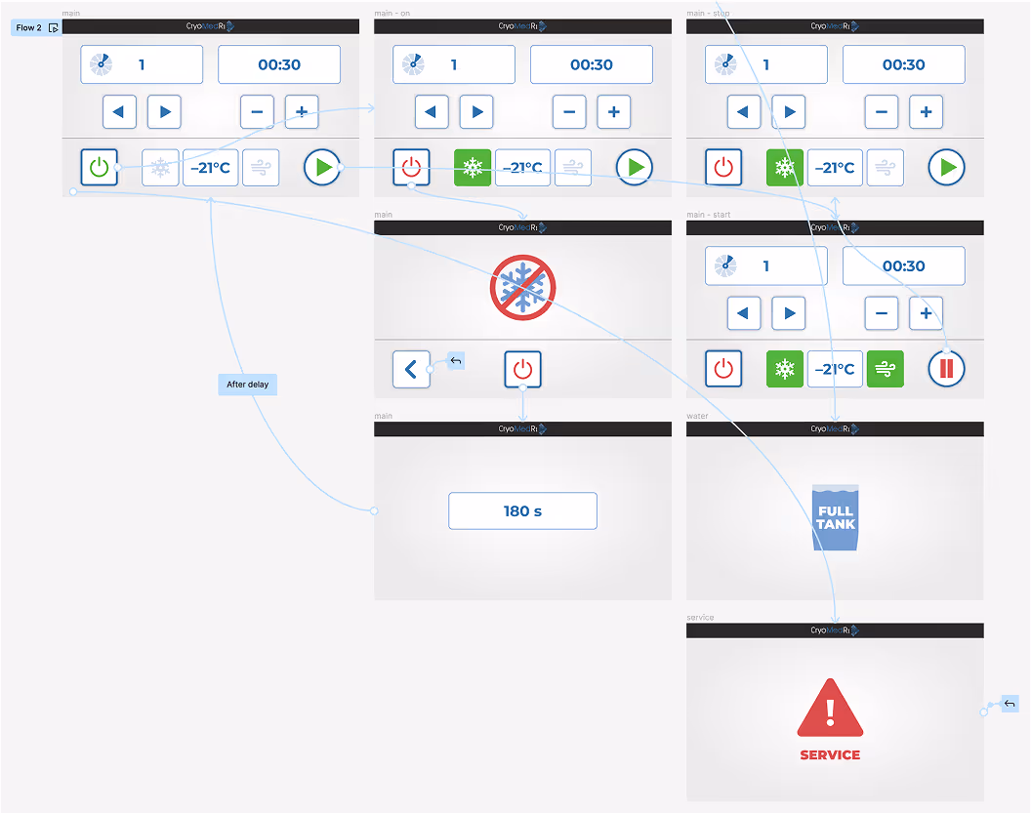Image resolution: width=1031 pixels, height=813 pixels.
Task: Click the fan program icon in main - start frame
Action: click(725, 265)
